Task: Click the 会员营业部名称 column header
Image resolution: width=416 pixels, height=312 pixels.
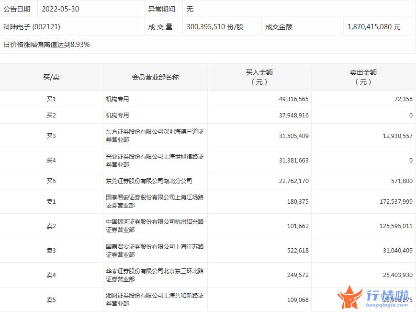Action: click(x=155, y=77)
